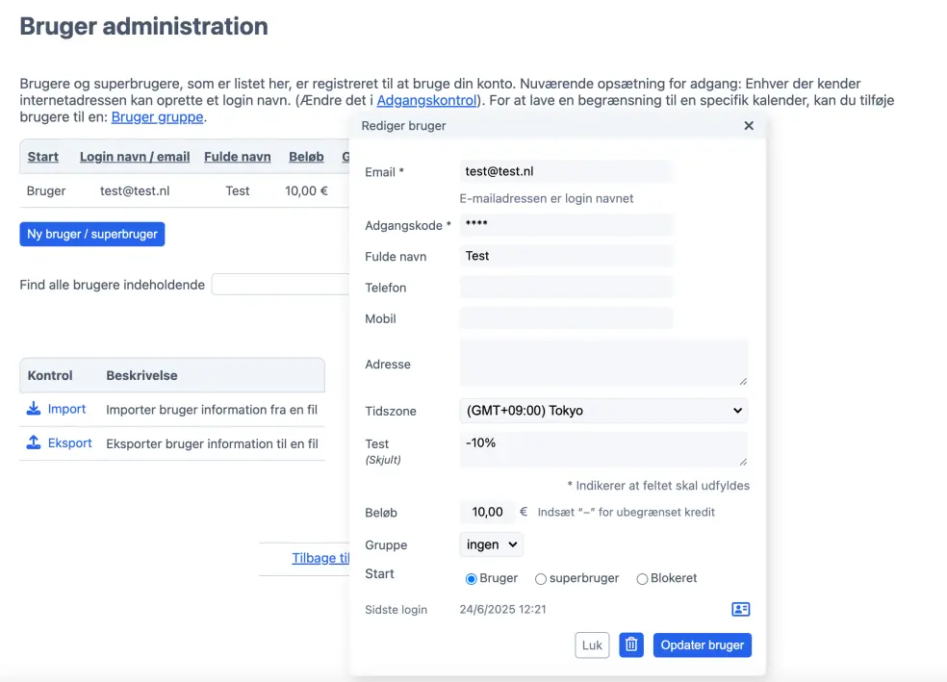Image resolution: width=947 pixels, height=682 pixels.
Task: Close the Rediger bruger dialog
Action: point(749,126)
